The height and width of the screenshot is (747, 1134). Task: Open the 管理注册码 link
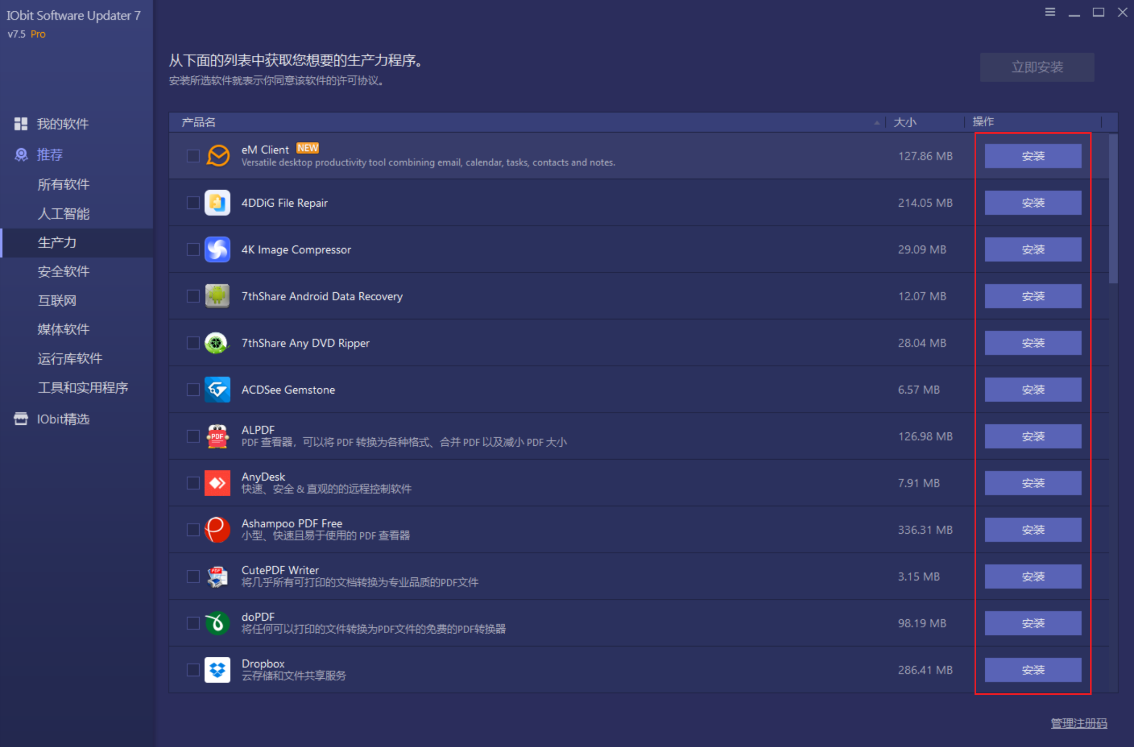(x=1079, y=723)
